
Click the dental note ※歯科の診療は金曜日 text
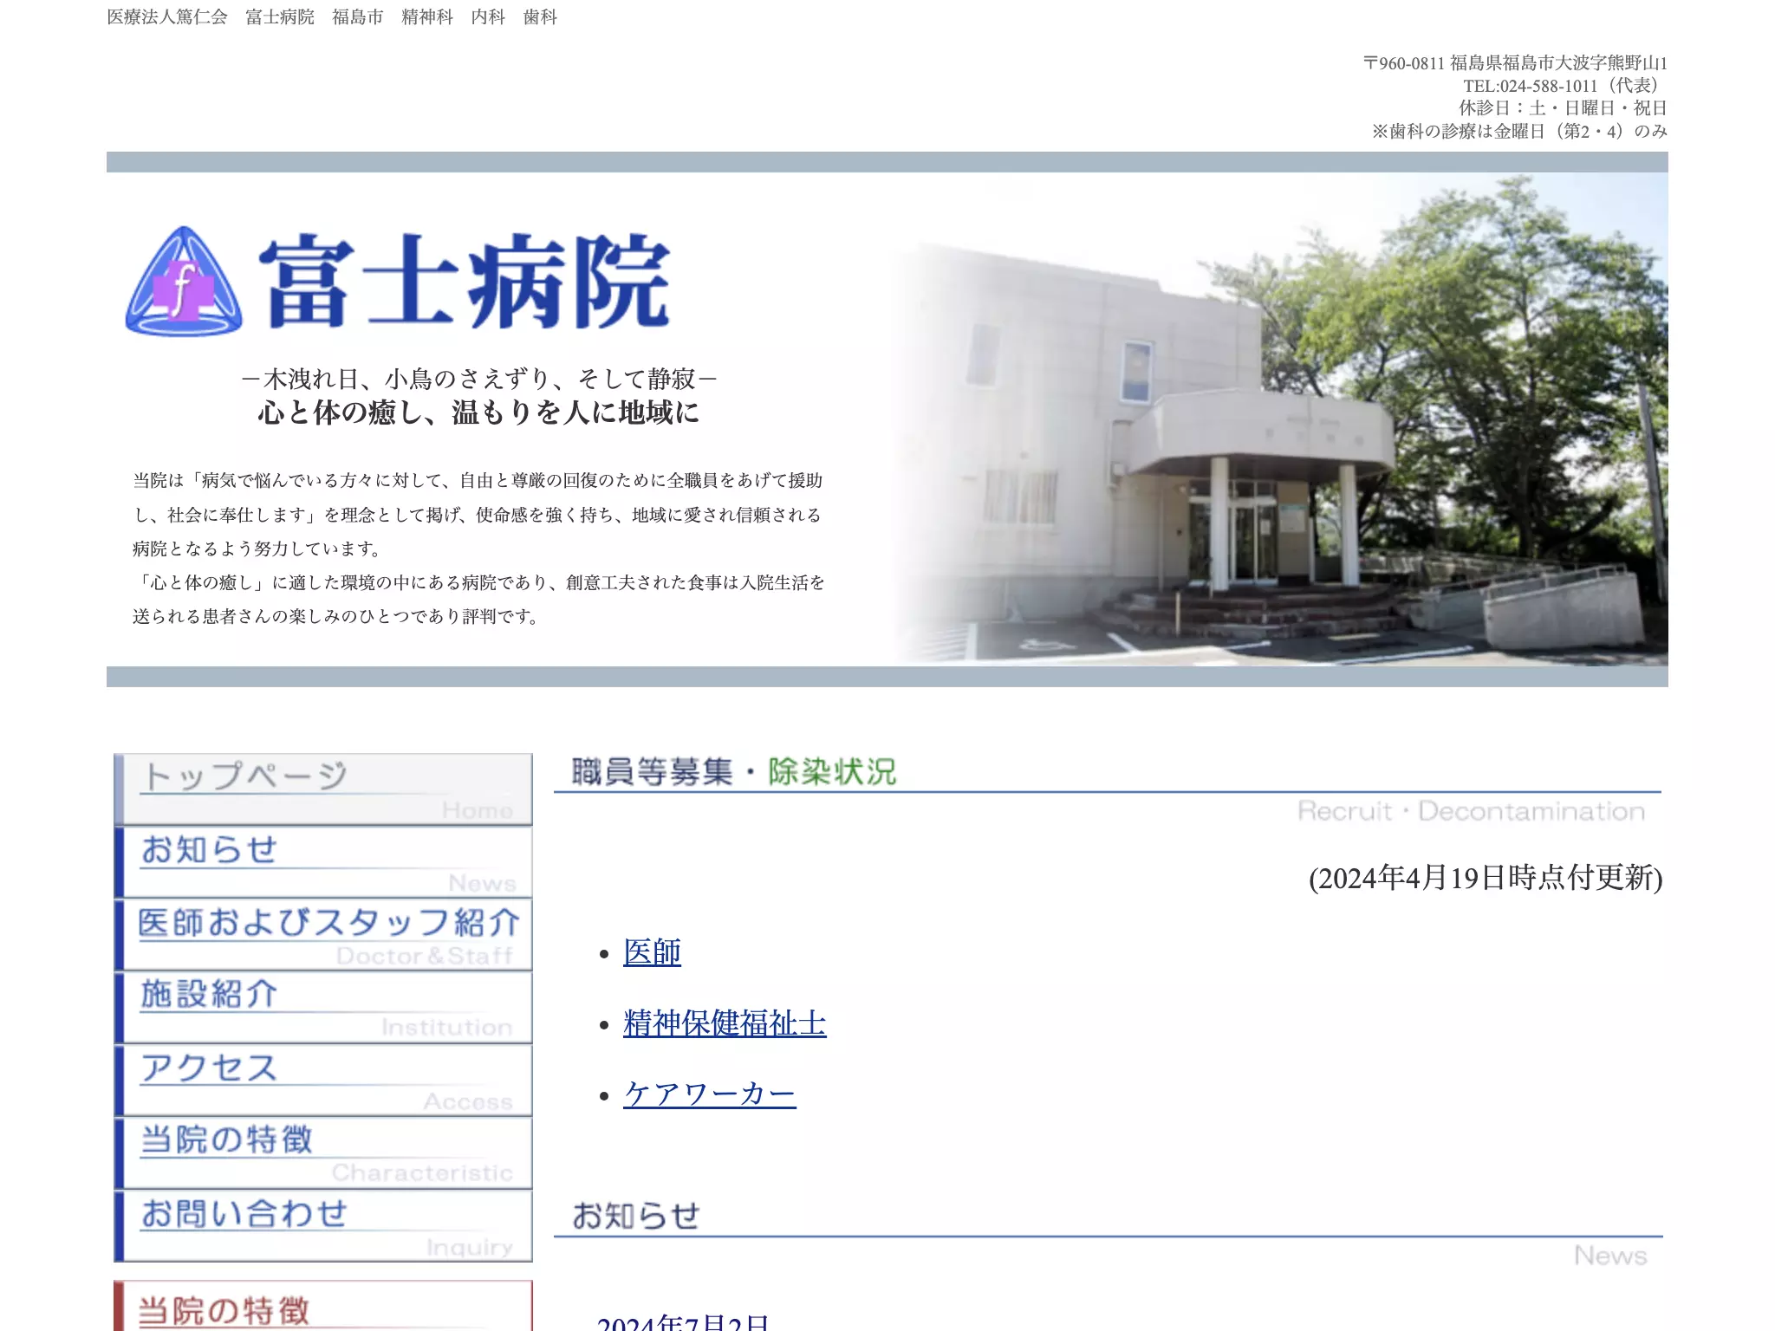(x=1519, y=131)
